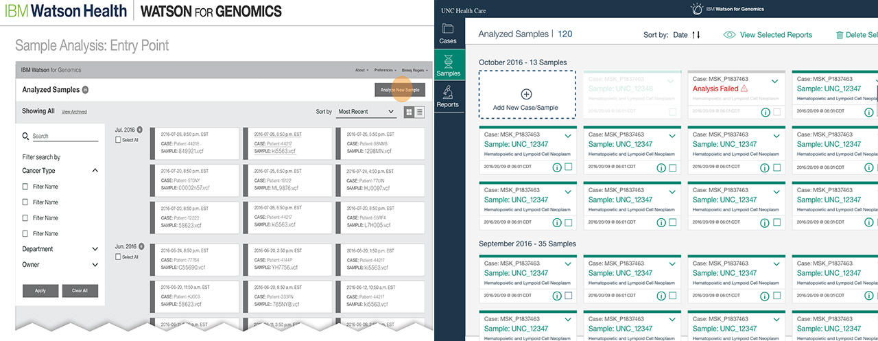
Task: Click the Analyze New Sample button
Action: (400, 90)
